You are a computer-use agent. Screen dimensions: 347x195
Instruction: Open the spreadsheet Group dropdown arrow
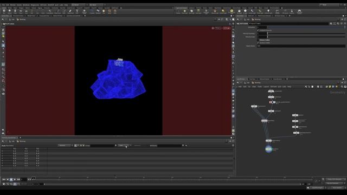tap(115, 146)
